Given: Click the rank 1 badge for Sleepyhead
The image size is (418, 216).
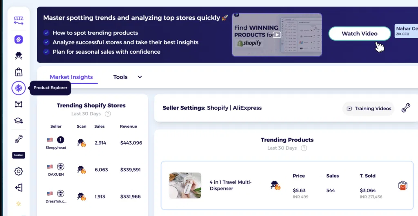Looking at the screenshot, I should click(60, 140).
